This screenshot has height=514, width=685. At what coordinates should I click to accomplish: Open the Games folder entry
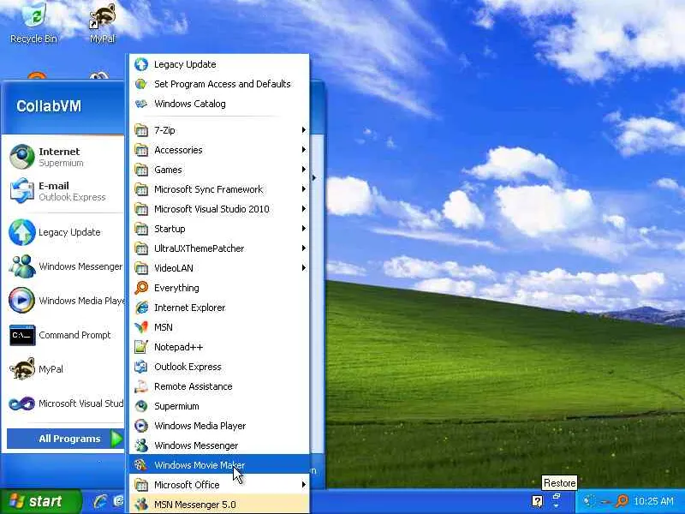coord(219,170)
